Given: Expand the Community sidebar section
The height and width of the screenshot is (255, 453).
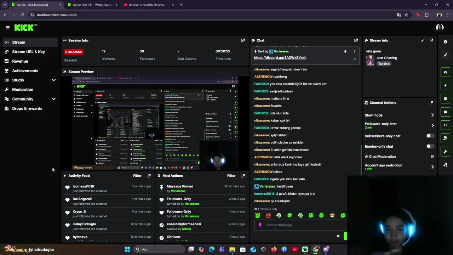Looking at the screenshot, I should point(54,99).
